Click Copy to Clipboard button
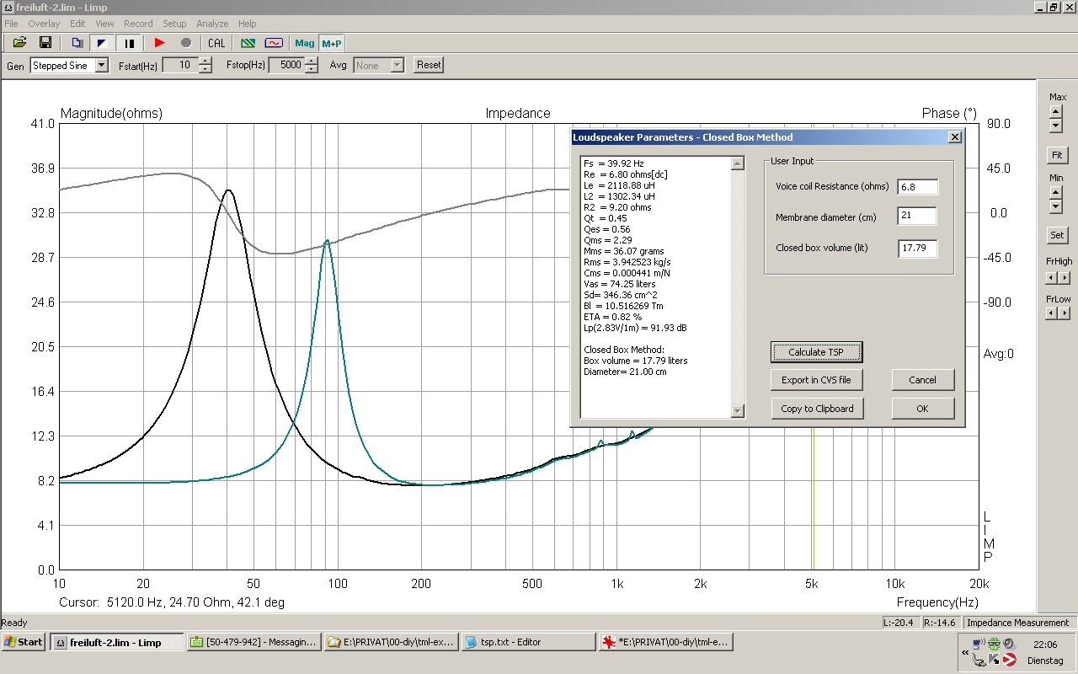This screenshot has height=674, width=1078. point(816,409)
